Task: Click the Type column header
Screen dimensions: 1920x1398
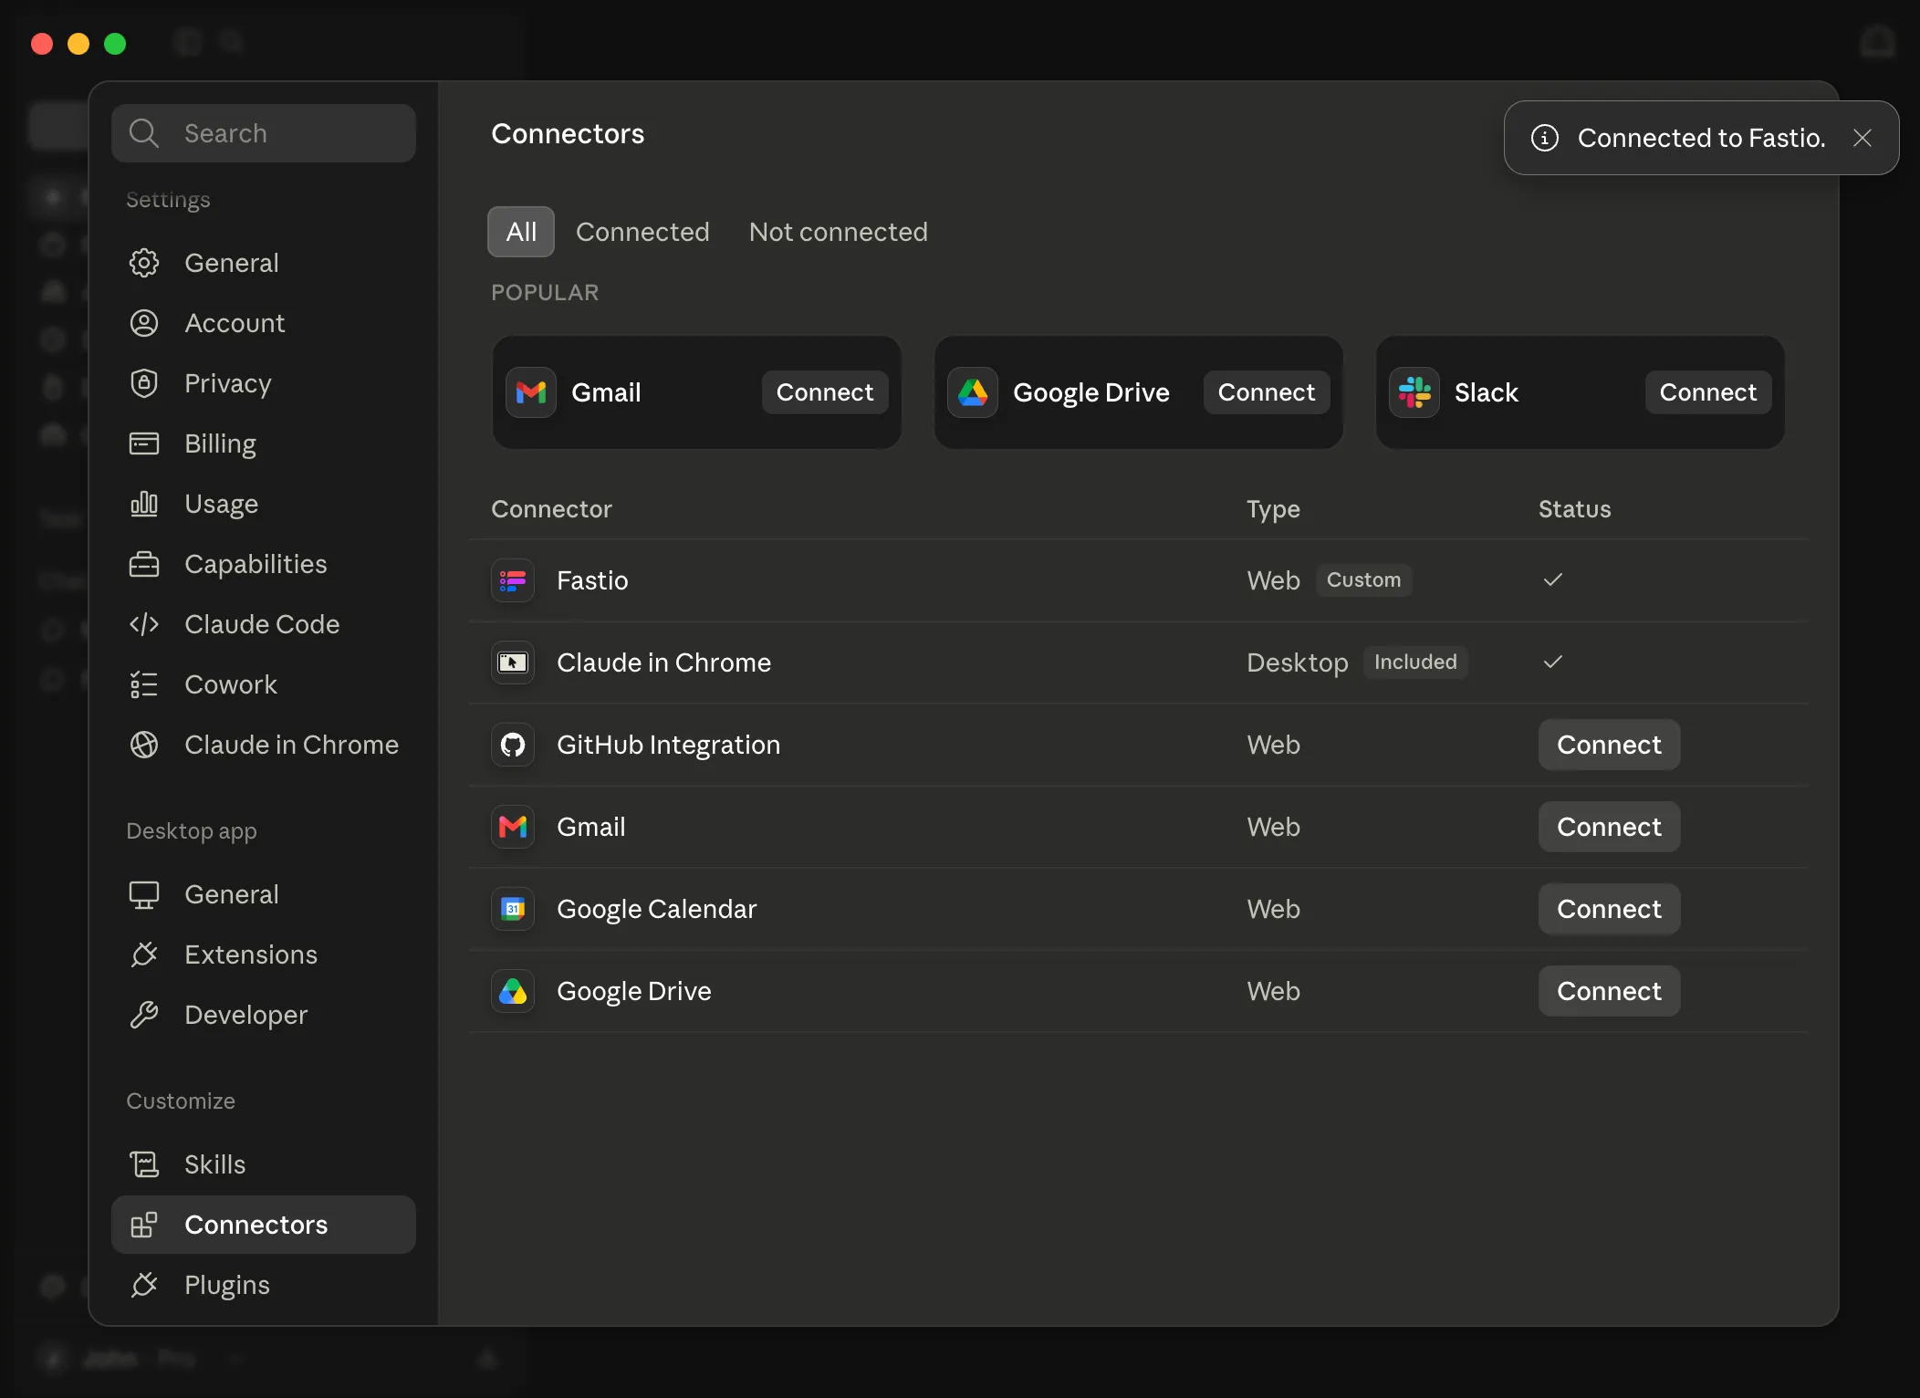Action: point(1273,509)
